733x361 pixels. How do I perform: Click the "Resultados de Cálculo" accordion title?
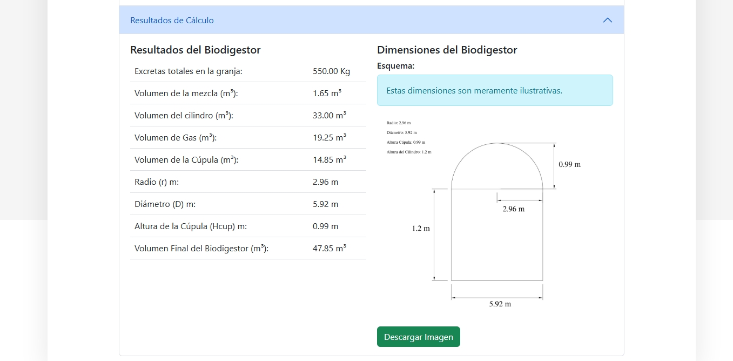[172, 21]
